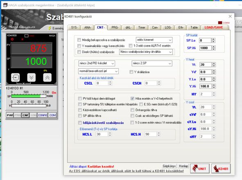
Task: Toggle Időjáráskövető szabályozás checkbox
Action: [x=80, y=123]
